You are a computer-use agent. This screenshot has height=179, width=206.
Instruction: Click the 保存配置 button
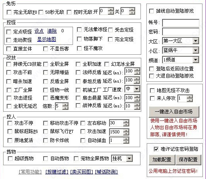coord(188,160)
